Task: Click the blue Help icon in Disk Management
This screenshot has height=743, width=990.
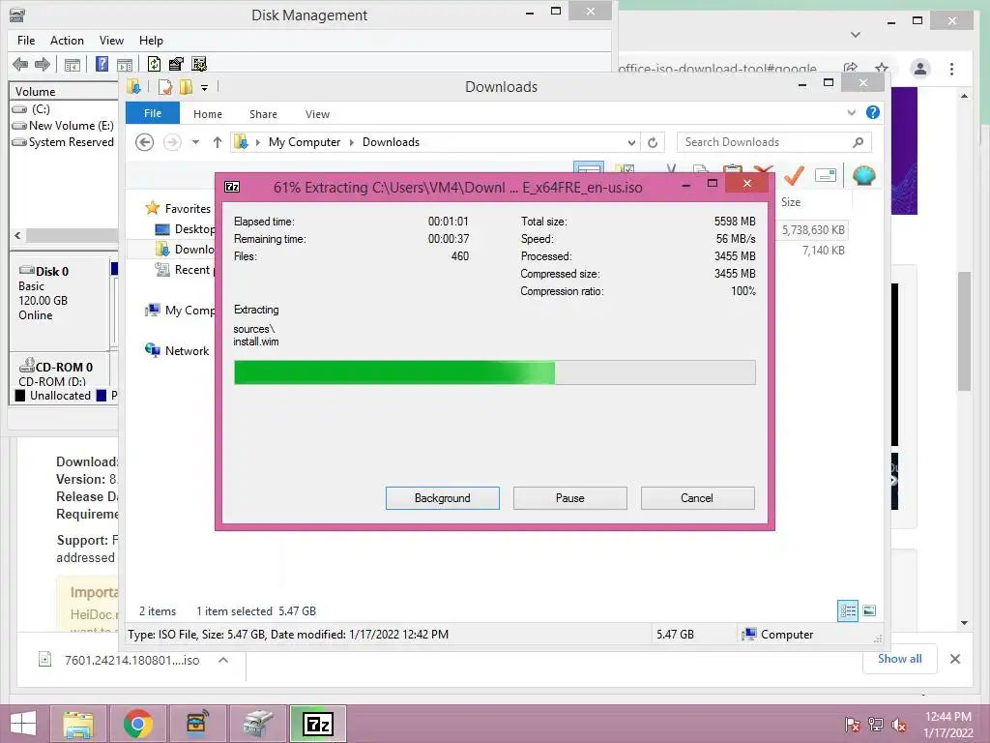Action: tap(102, 64)
